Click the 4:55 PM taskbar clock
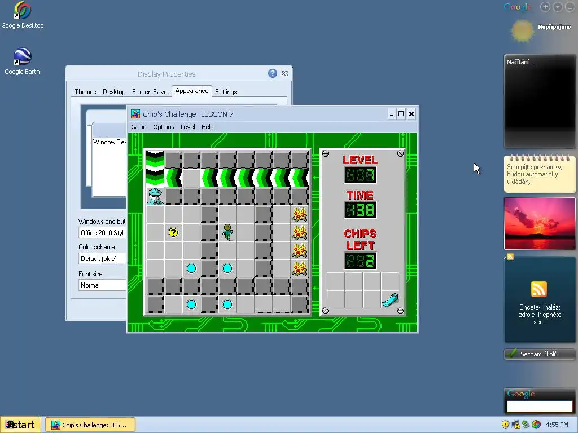This screenshot has height=433, width=578. [x=557, y=425]
